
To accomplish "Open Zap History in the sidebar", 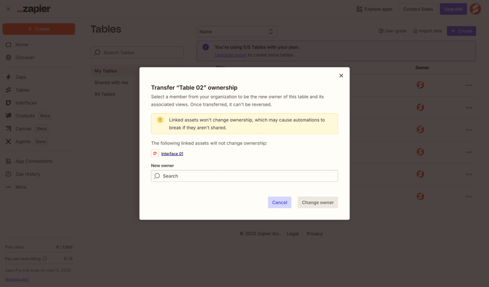I will [23, 174].
